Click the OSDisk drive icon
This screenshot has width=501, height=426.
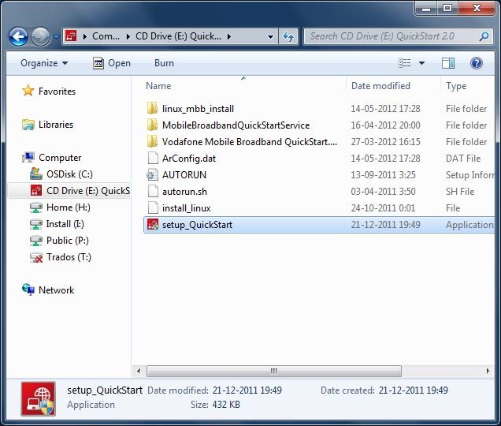tap(35, 174)
